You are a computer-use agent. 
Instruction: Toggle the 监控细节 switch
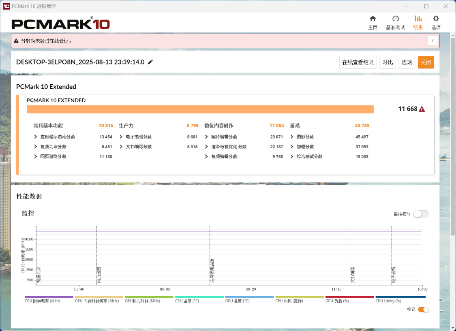click(x=421, y=214)
